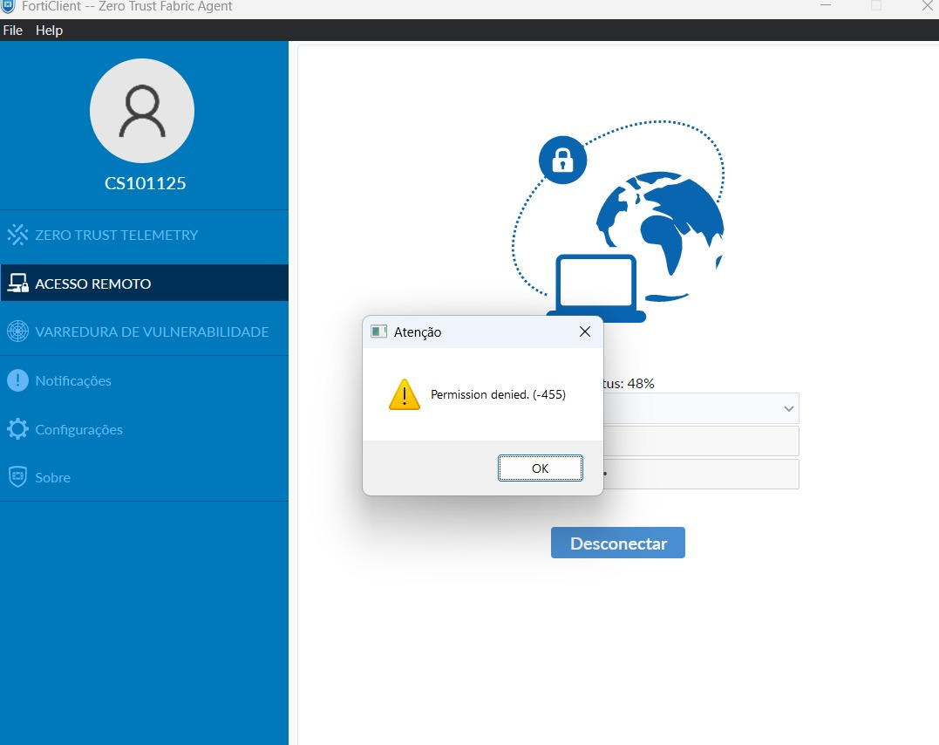This screenshot has width=939, height=745.
Task: Click the Configurações gear icon
Action: pyautogui.click(x=17, y=429)
